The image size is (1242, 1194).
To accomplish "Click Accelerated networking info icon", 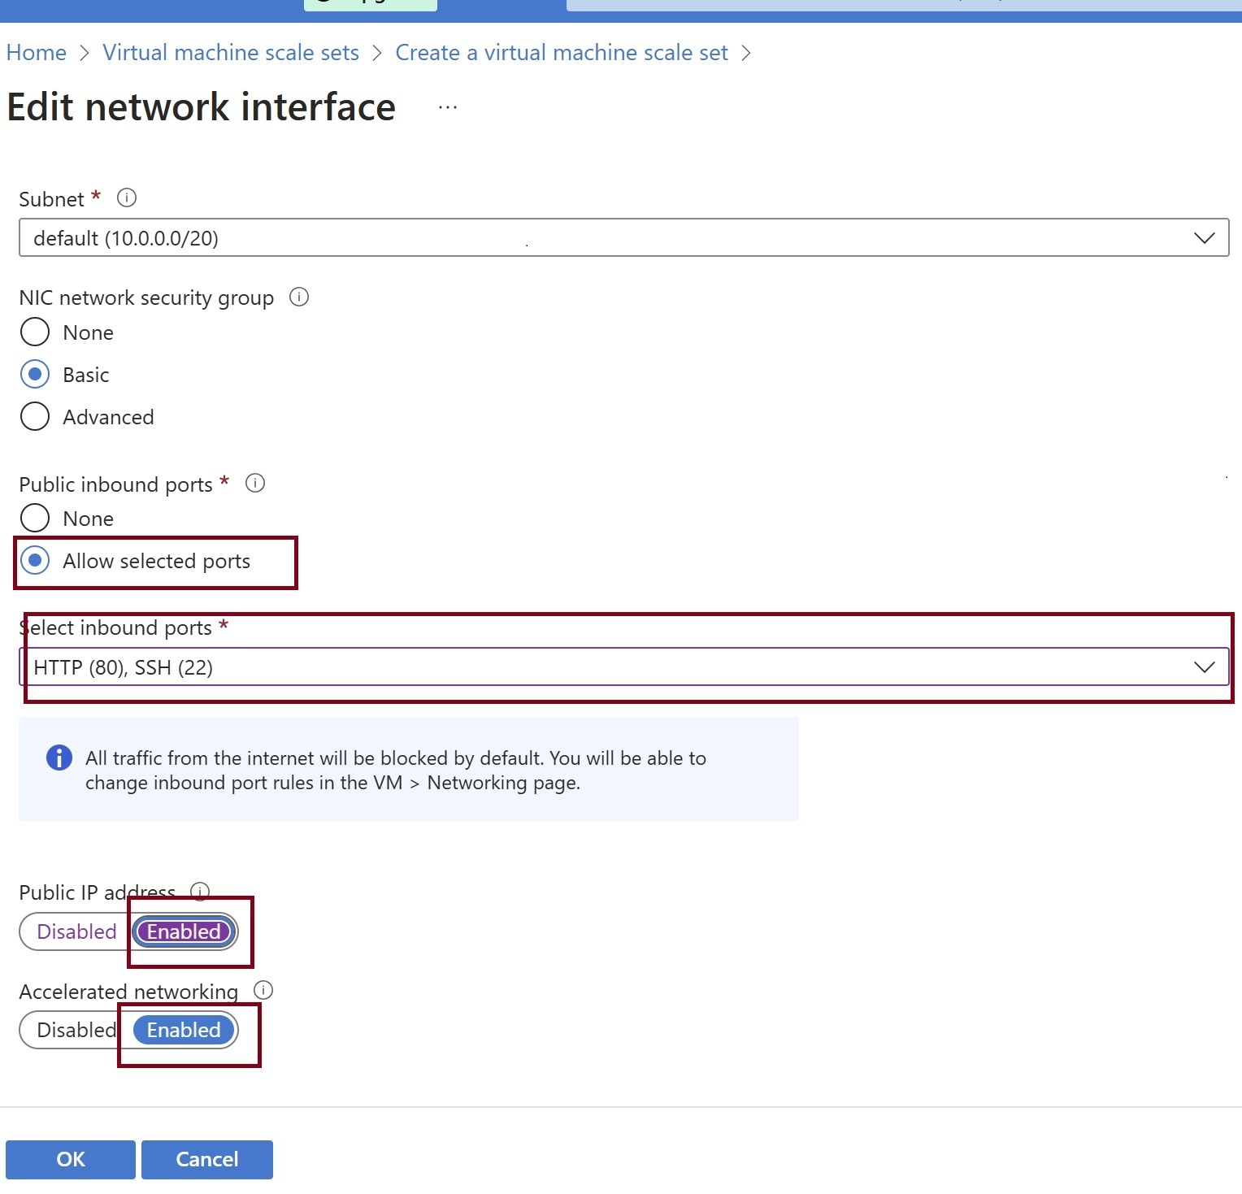I will pos(263,990).
